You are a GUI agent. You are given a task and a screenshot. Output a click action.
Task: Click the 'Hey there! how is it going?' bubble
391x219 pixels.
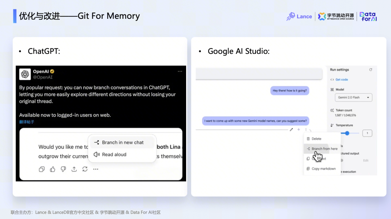tap(290, 91)
